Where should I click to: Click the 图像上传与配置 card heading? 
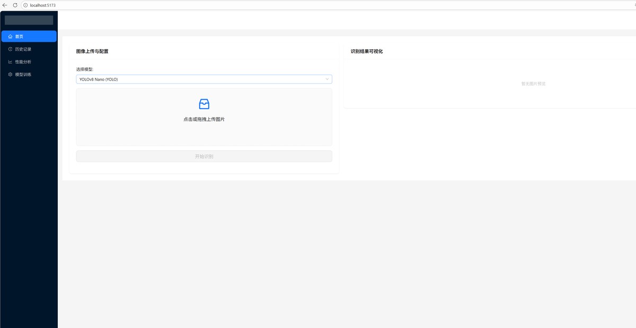coord(92,51)
